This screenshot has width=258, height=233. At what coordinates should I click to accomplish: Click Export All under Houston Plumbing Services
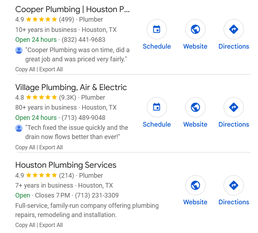pyautogui.click(x=51, y=225)
